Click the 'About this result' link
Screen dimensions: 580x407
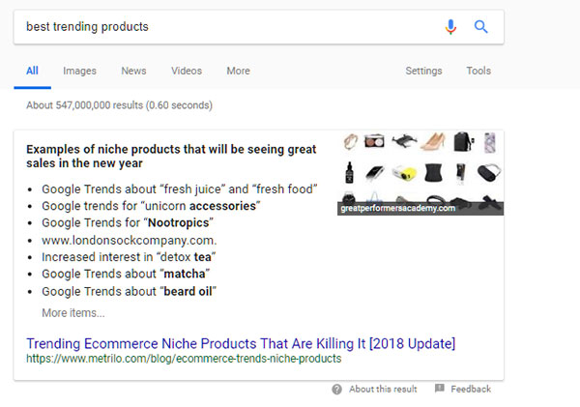(x=383, y=390)
